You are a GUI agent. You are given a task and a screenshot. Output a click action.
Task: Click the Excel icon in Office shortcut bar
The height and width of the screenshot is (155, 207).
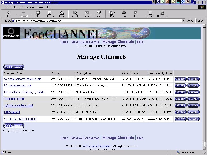click(162, 2)
